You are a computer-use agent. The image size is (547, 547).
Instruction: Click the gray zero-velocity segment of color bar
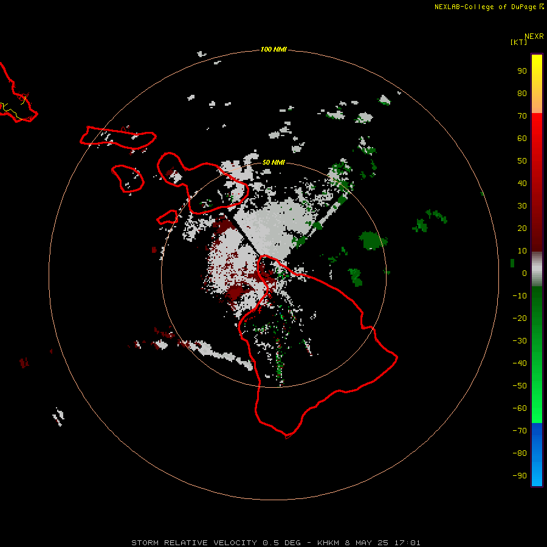click(537, 269)
